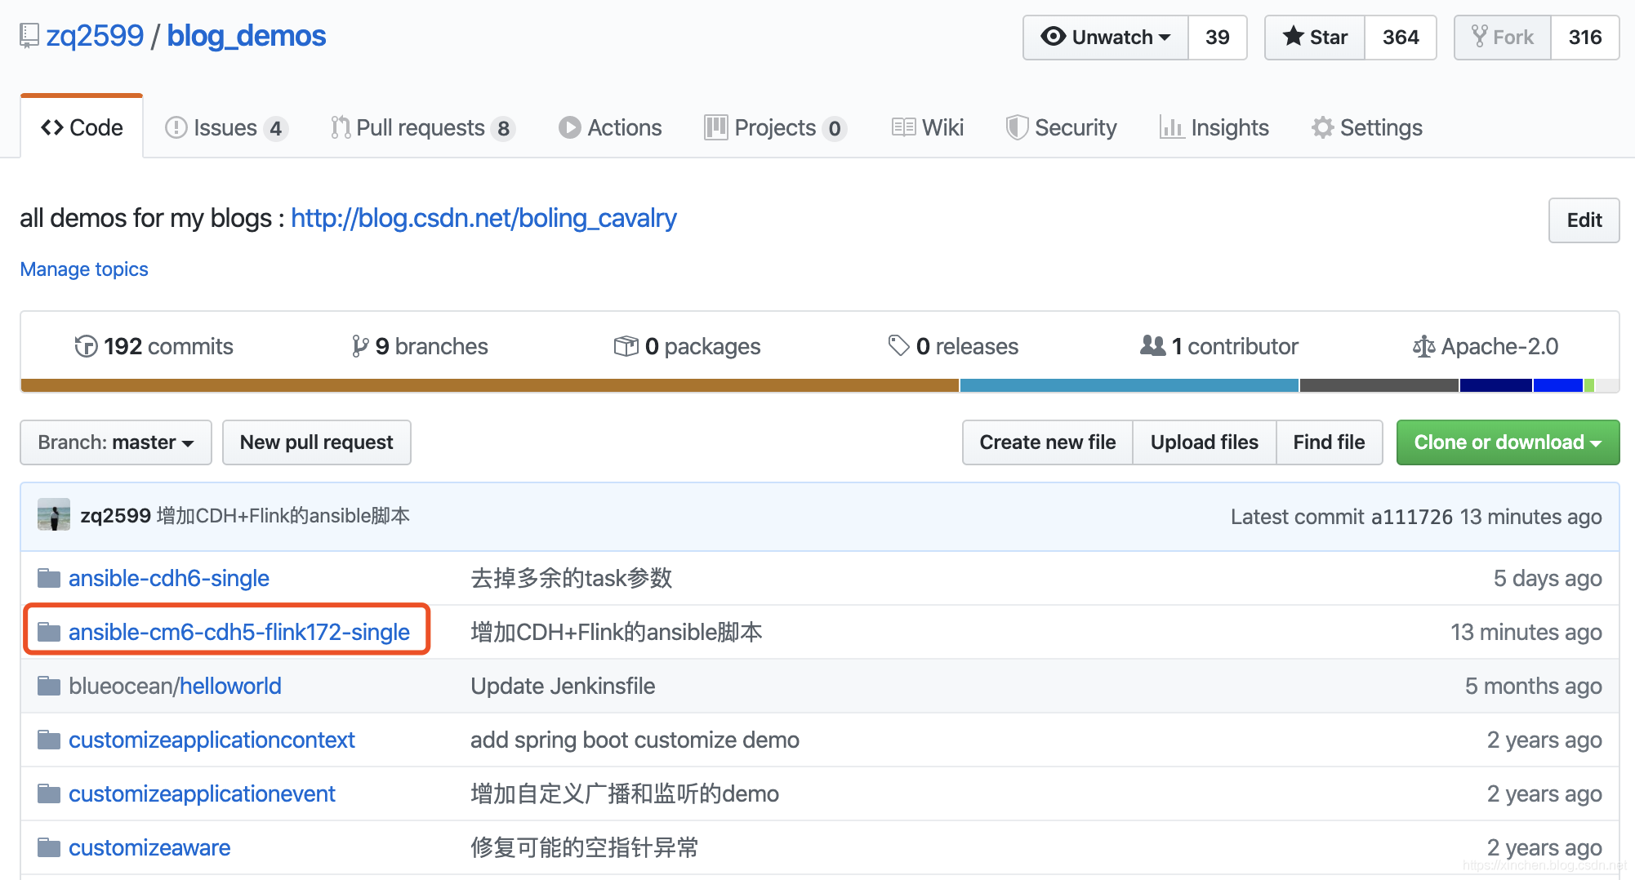
Task: Open the customizeaware folder
Action: coord(149,847)
